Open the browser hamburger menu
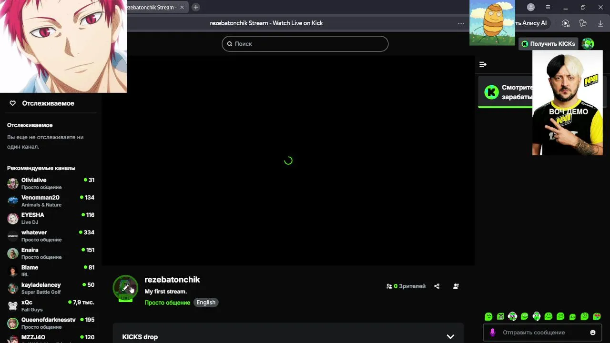 click(548, 7)
